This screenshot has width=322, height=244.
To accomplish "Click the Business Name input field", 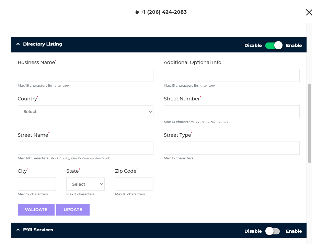I will pyautogui.click(x=85, y=75).
